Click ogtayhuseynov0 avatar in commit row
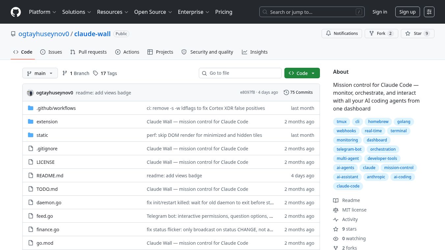 click(30, 92)
